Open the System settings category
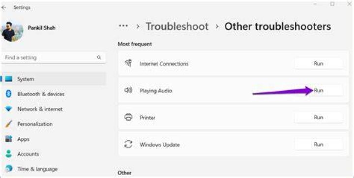 (54, 79)
